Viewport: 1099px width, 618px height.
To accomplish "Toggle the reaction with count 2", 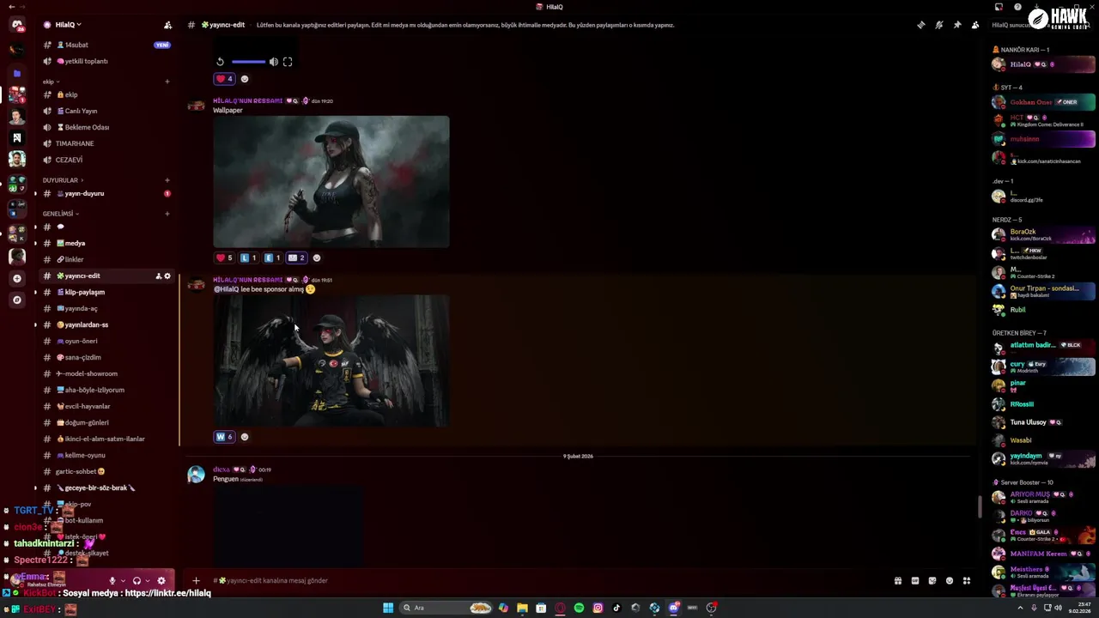I will pyautogui.click(x=296, y=257).
